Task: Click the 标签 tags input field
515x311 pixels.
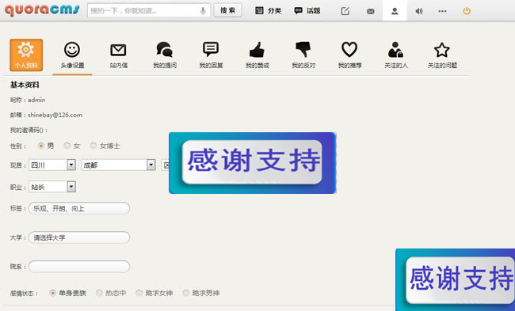Action: [x=79, y=208]
